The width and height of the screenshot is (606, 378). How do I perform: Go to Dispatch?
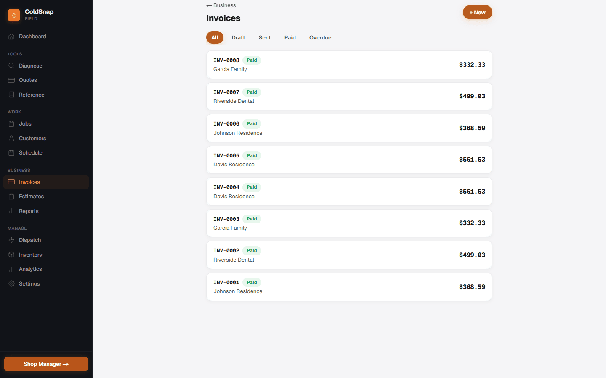coord(46,240)
